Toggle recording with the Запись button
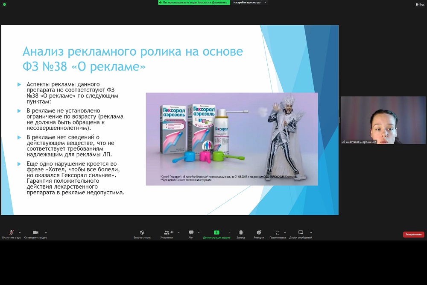The height and width of the screenshot is (285, 427). tap(241, 234)
